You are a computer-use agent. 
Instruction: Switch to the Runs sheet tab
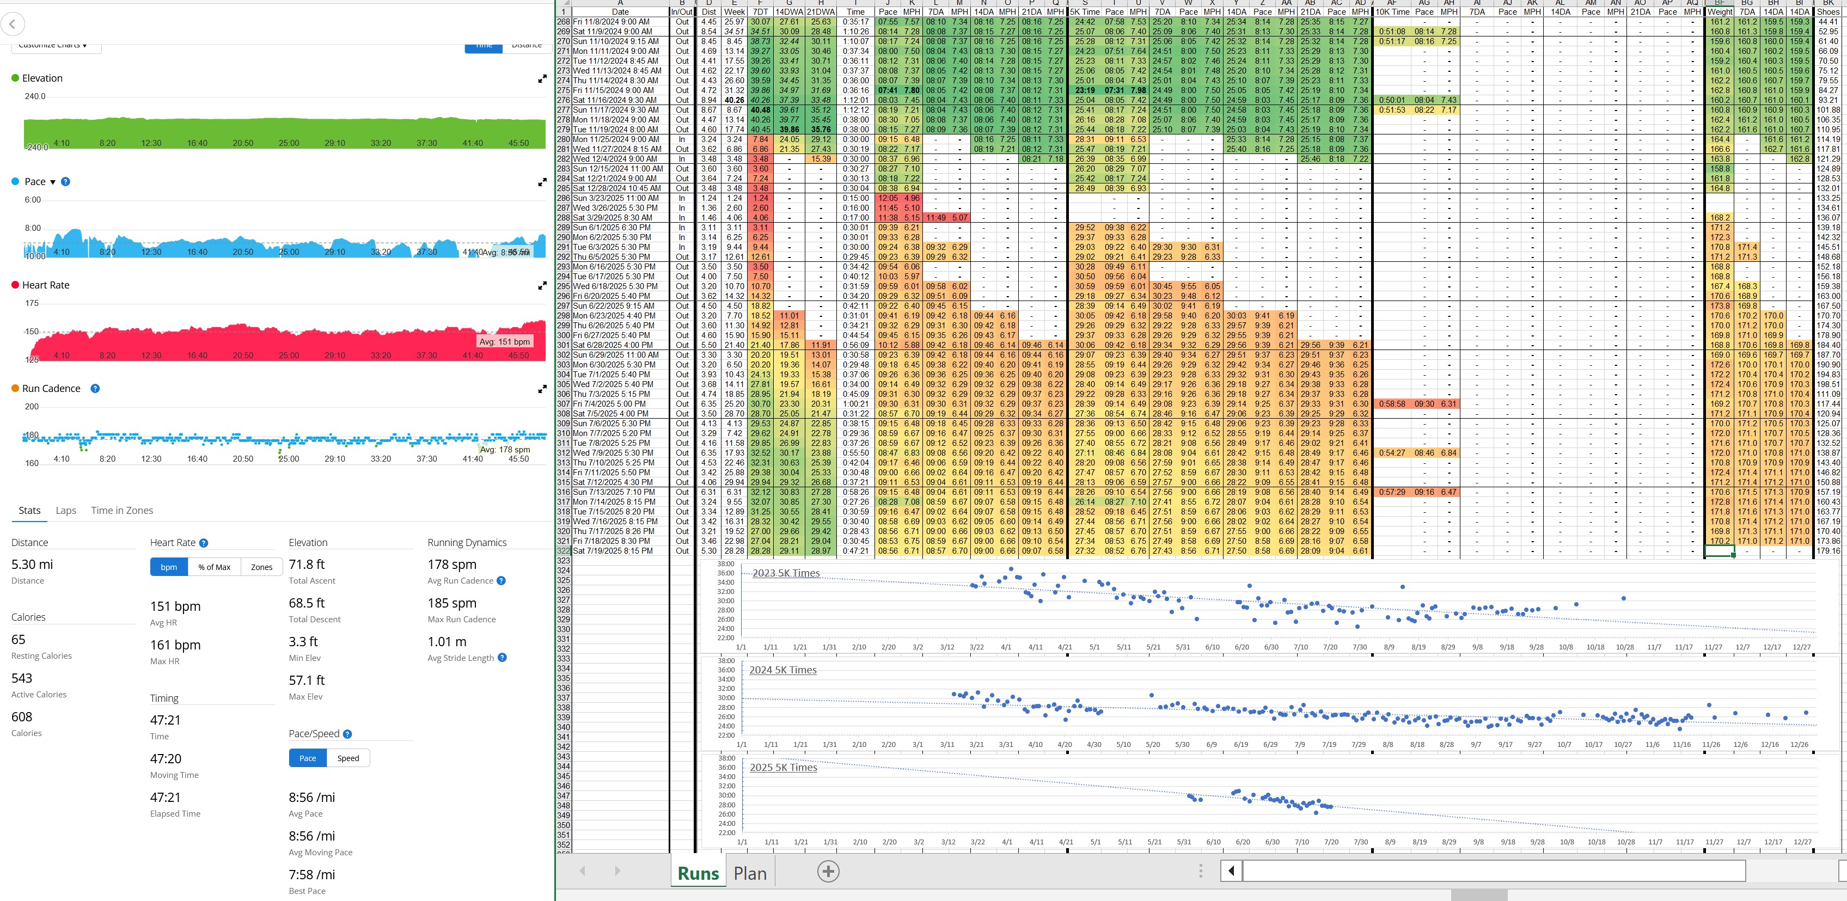[x=698, y=873]
